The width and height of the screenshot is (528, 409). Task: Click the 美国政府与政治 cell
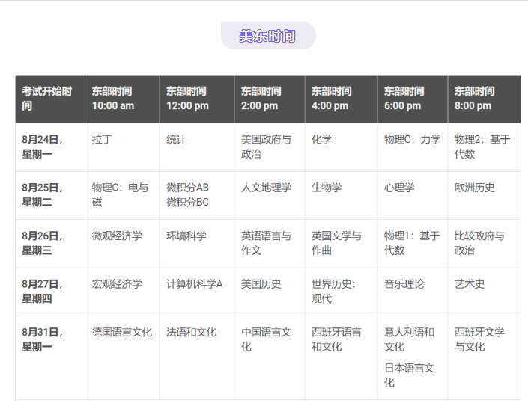click(266, 147)
